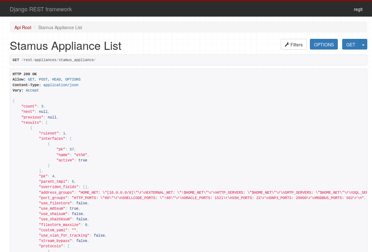
Task: Click the "overriden_fields" line
Action: pos(64,187)
